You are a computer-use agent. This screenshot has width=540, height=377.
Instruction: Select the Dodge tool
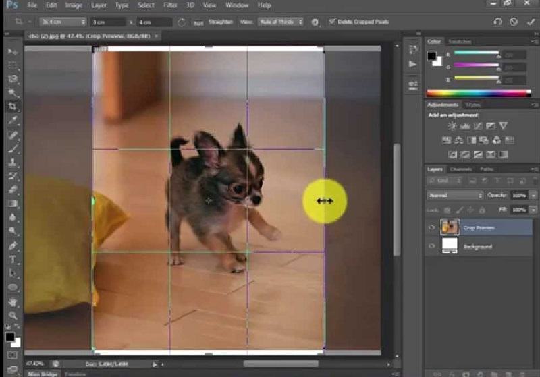[x=12, y=231]
